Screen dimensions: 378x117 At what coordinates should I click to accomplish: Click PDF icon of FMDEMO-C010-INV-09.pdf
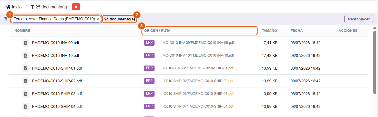(x=26, y=43)
